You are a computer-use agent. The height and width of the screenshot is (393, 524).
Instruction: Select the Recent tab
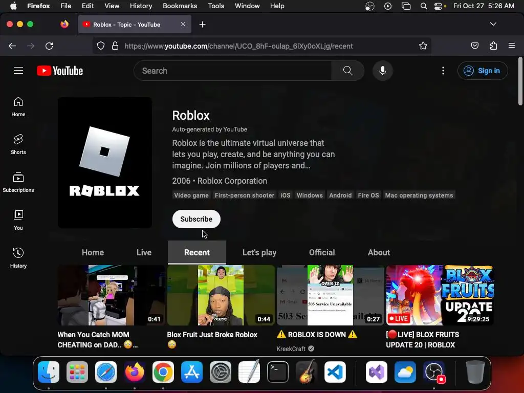197,252
